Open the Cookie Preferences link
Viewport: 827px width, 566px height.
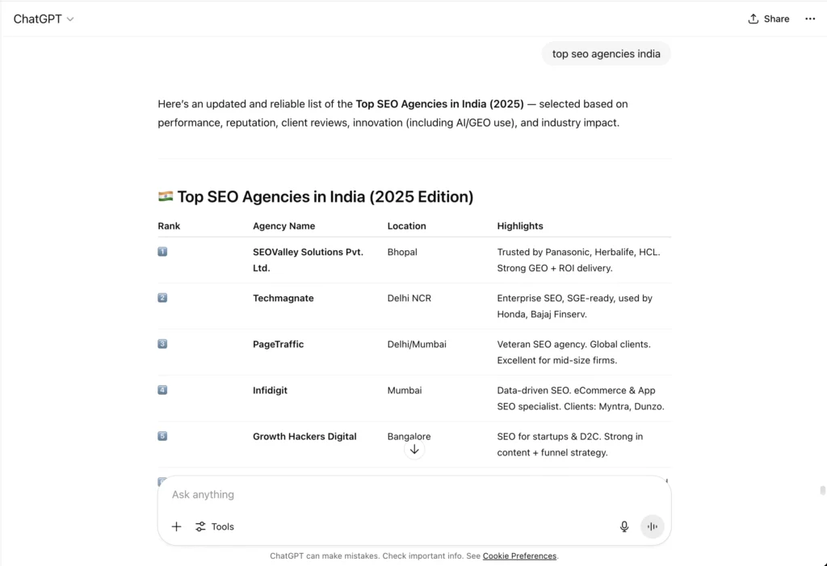click(x=519, y=556)
